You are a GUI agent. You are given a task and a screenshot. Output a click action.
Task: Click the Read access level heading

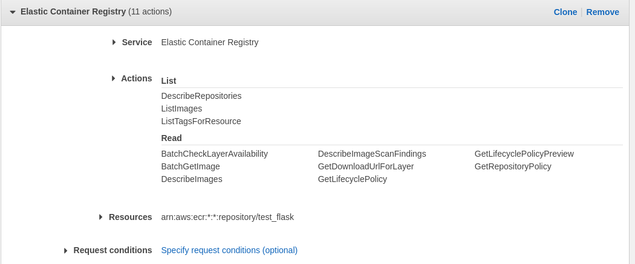171,138
